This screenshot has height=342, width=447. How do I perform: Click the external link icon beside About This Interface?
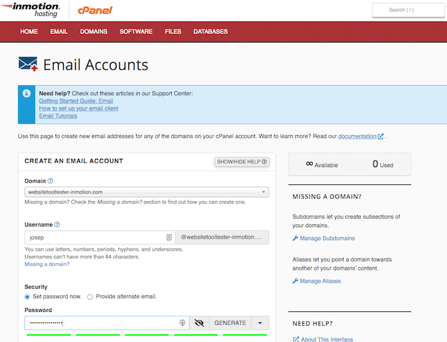tap(296, 339)
